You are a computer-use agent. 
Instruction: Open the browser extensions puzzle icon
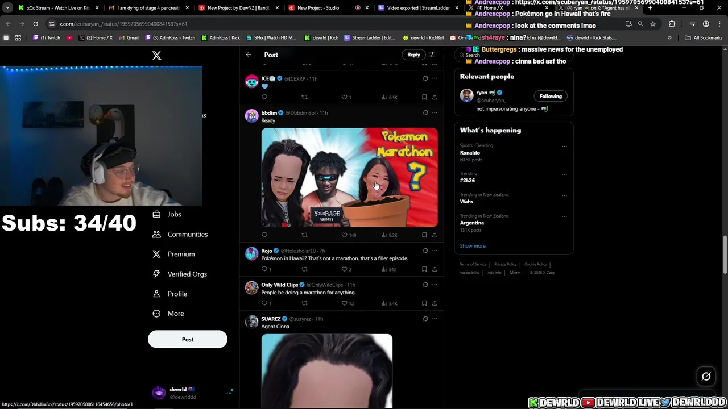(672, 24)
